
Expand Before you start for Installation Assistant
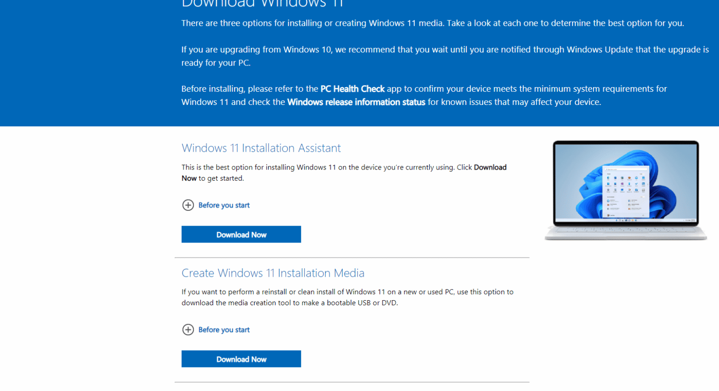[224, 205]
